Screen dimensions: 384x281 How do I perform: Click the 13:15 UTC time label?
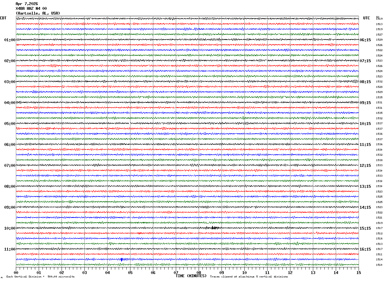[365, 186]
